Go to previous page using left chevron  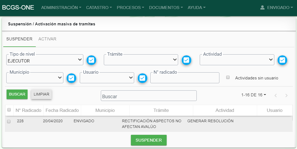click(275, 96)
